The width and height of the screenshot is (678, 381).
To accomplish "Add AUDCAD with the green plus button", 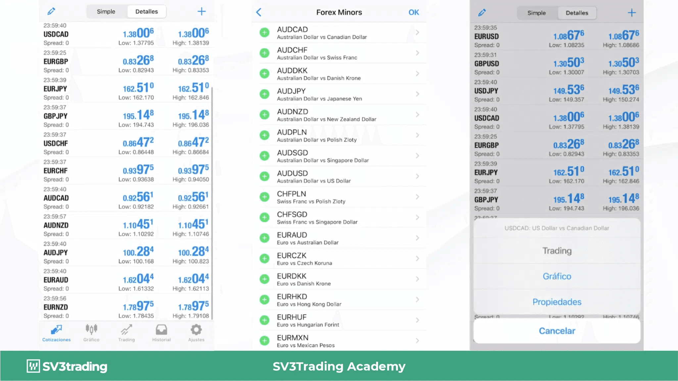I will (x=265, y=33).
